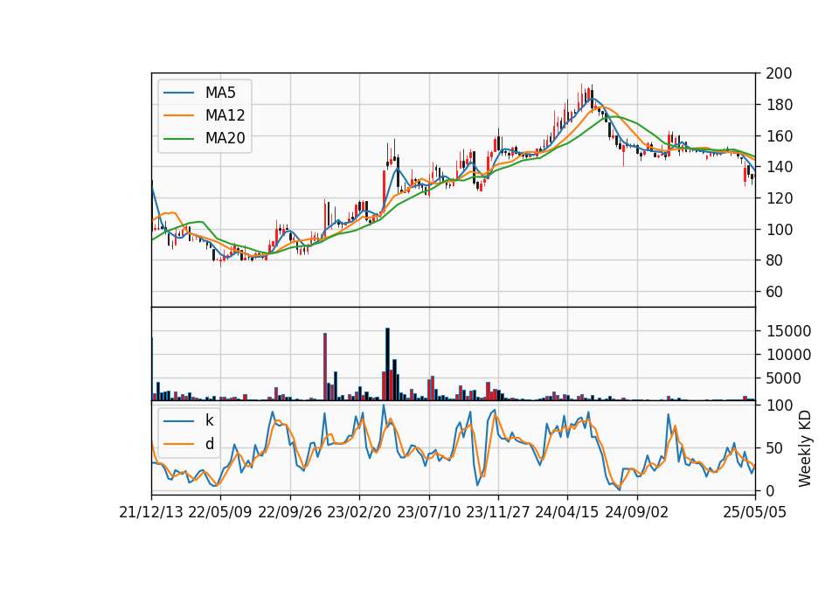
Task: Click the 180 price axis tick label
Action: click(779, 104)
